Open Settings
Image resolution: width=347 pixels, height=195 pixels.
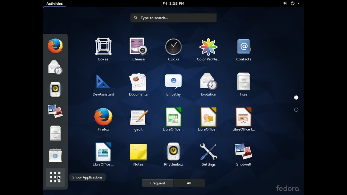[x=208, y=154]
